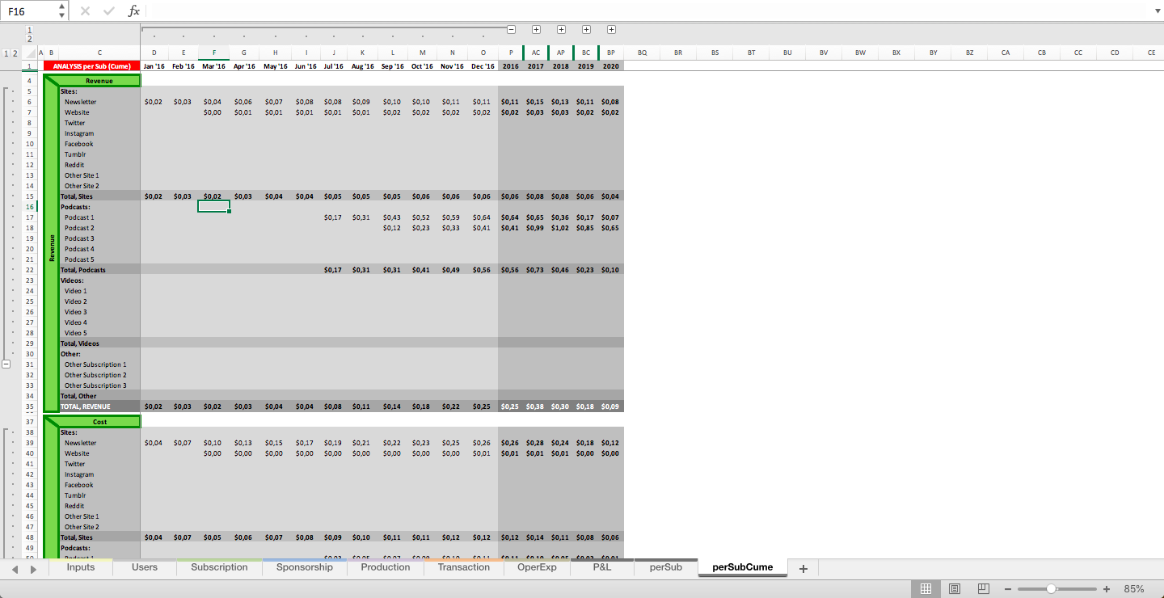This screenshot has width=1164, height=598.
Task: Select the perSub sheet tab
Action: pyautogui.click(x=666, y=567)
